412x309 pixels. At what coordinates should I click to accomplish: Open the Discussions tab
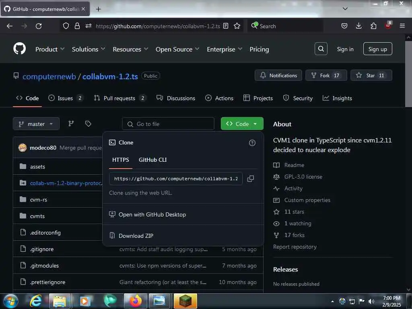176,98
